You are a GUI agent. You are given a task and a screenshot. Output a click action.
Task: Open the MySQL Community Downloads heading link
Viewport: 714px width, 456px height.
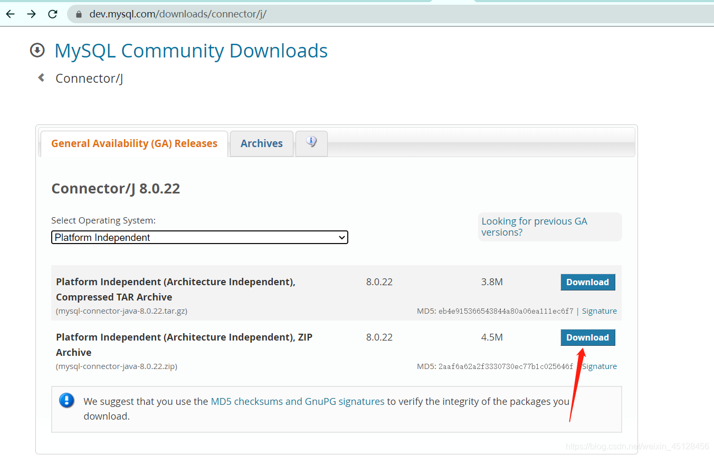coord(191,51)
